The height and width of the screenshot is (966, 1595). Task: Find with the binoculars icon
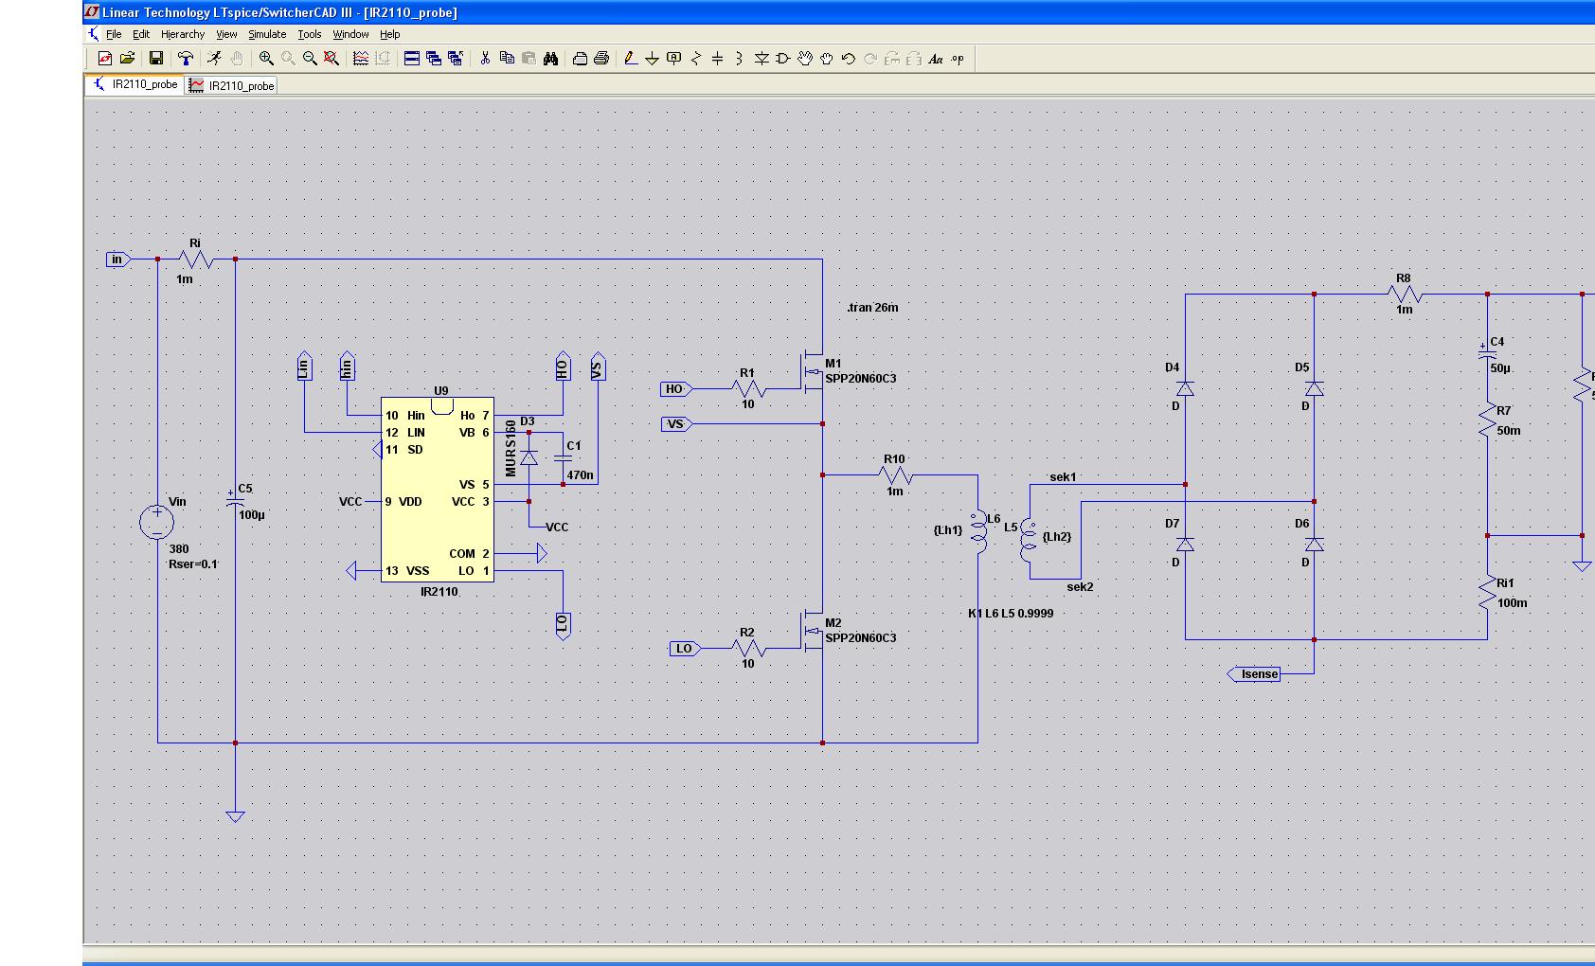pos(550,59)
